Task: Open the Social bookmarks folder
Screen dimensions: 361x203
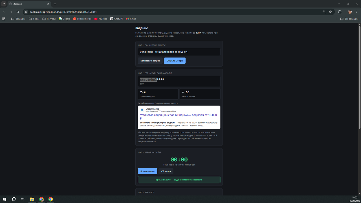Action: coord(34,19)
